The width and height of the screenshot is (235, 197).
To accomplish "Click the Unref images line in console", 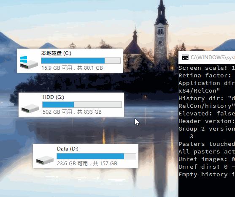I will pos(207,159).
